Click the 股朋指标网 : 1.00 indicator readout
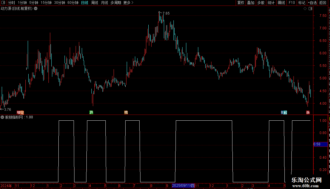Image resolution: width=330 pixels, height=189 pixels. coord(19,117)
